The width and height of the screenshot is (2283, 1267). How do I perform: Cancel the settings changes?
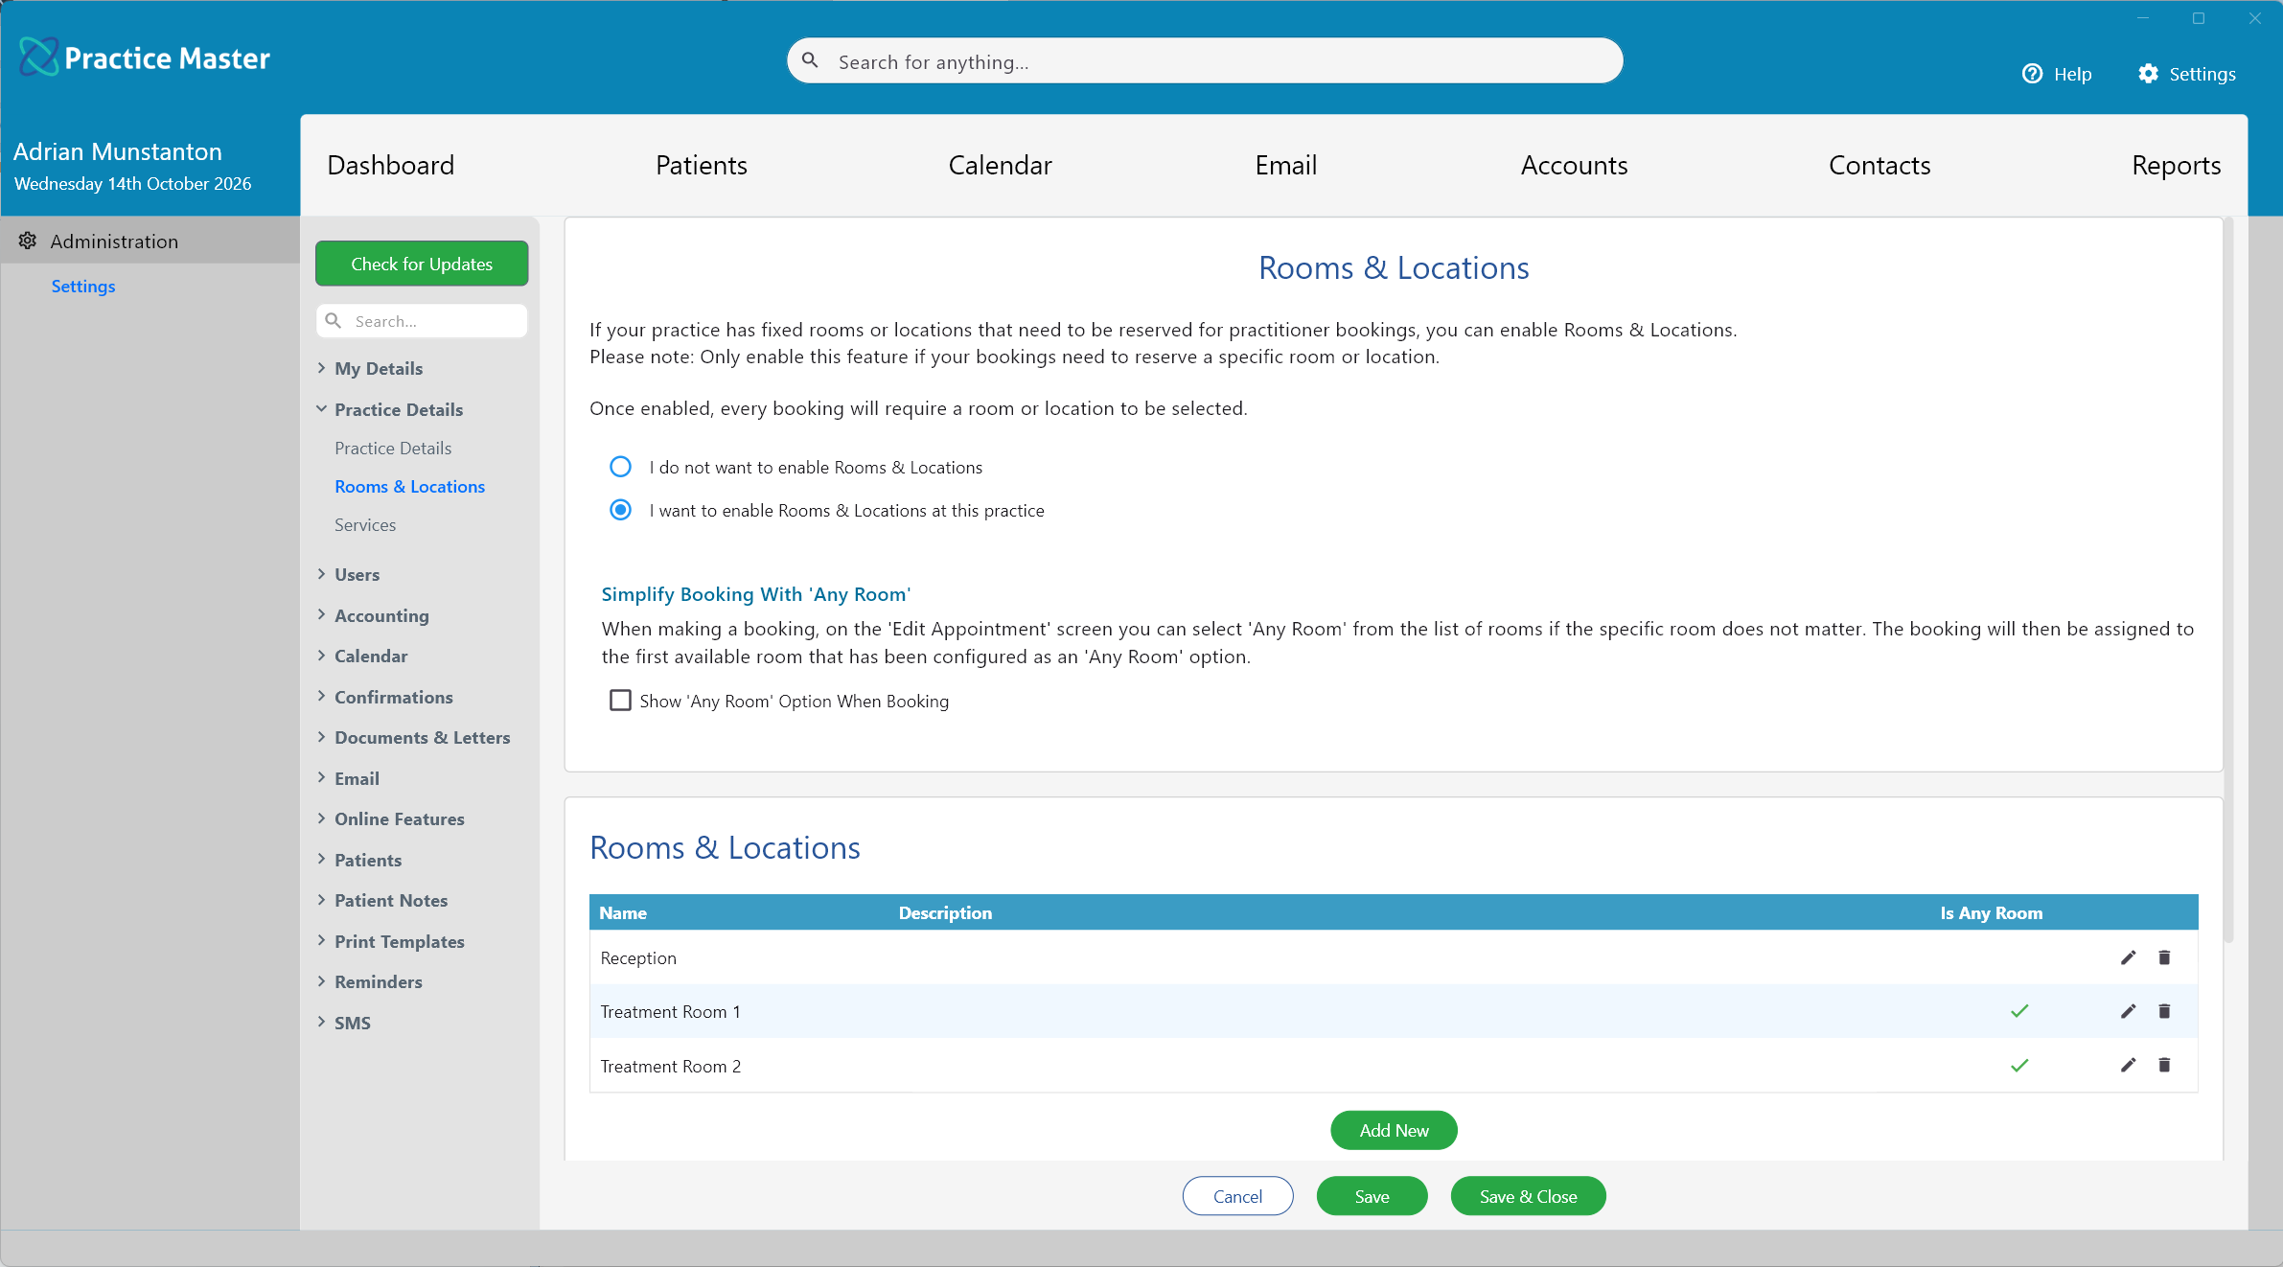[x=1237, y=1196]
